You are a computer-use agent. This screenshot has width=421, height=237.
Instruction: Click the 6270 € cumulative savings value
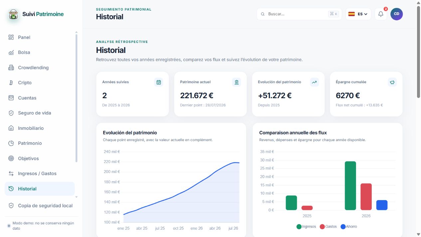pos(348,96)
